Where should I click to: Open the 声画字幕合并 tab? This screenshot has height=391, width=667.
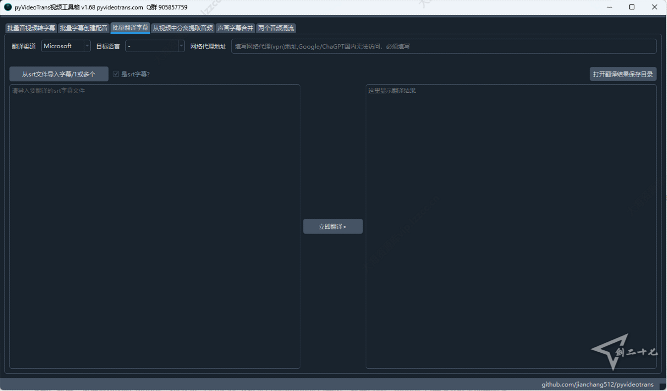tap(235, 28)
